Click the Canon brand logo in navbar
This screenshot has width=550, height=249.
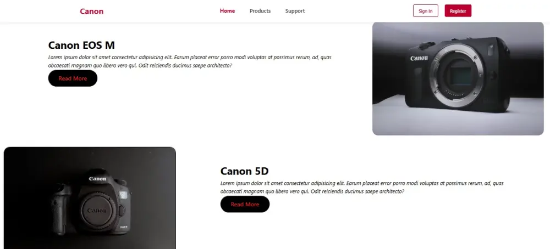(91, 11)
